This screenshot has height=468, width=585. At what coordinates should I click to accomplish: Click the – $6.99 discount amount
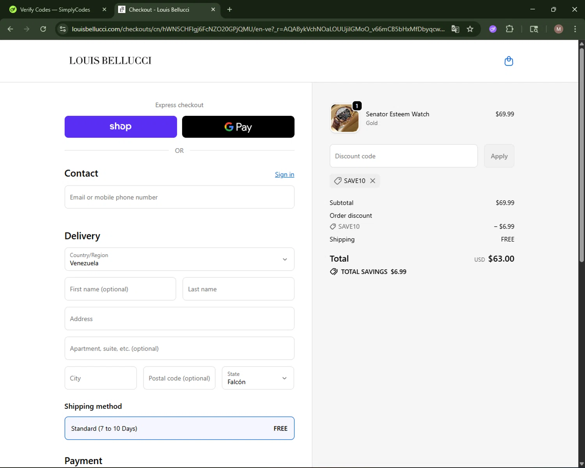pyautogui.click(x=504, y=226)
